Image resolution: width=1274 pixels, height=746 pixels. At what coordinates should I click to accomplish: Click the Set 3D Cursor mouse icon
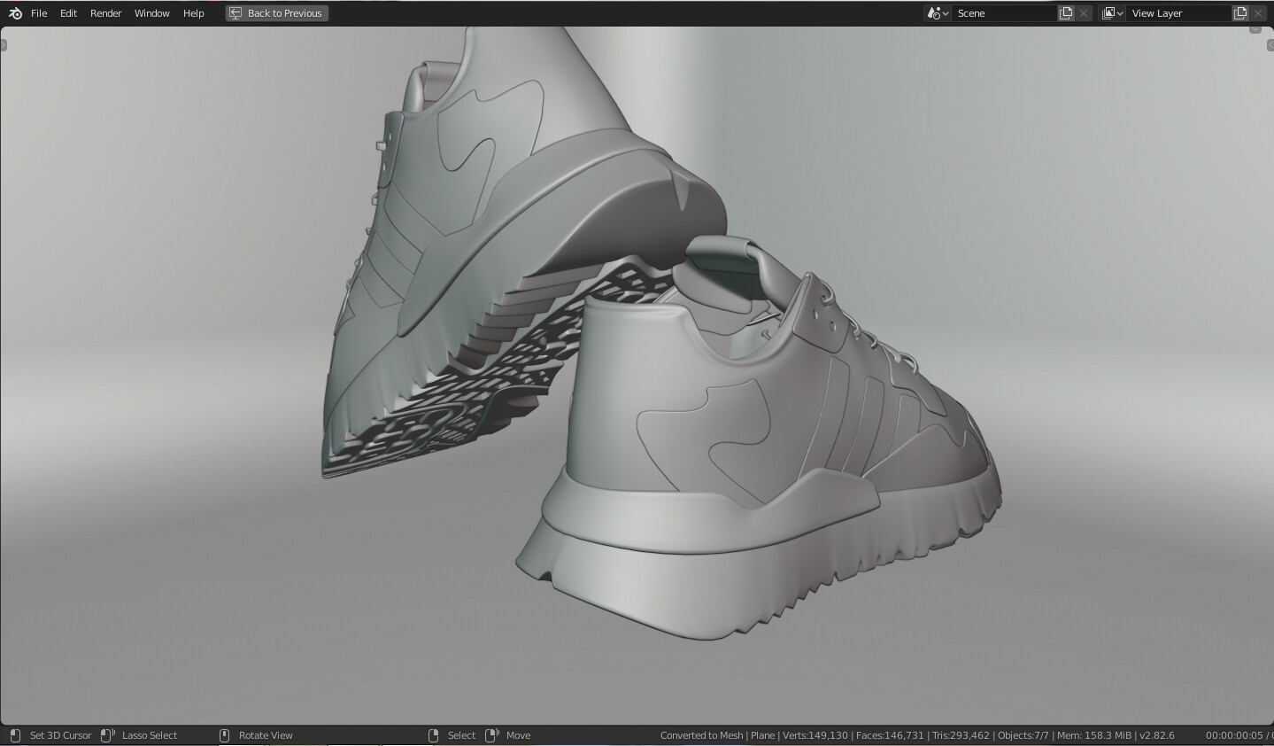(15, 735)
